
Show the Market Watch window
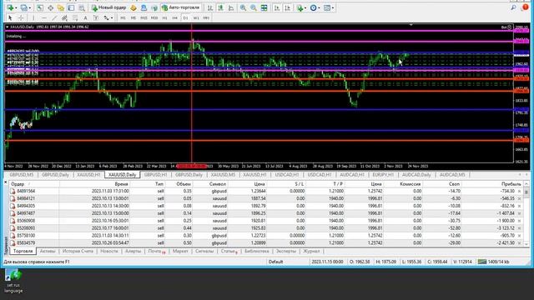[x=40, y=7]
